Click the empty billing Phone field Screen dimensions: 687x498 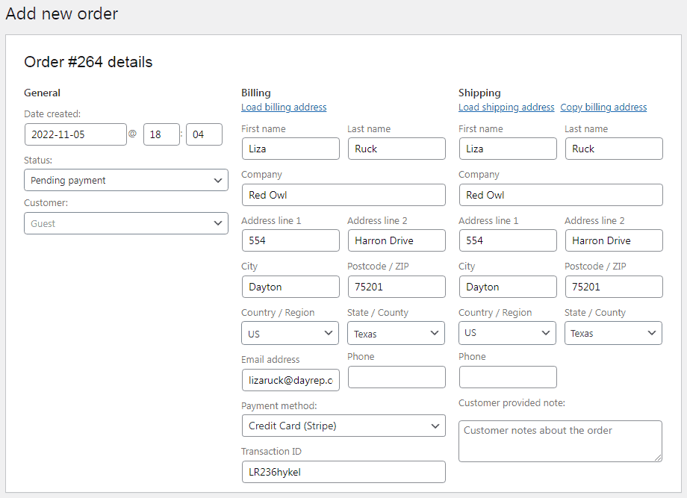coord(397,377)
